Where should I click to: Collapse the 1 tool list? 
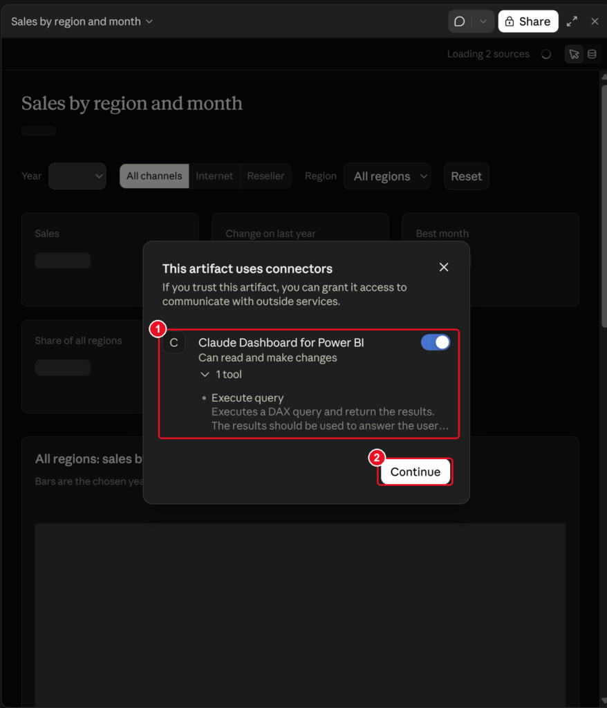coord(221,374)
